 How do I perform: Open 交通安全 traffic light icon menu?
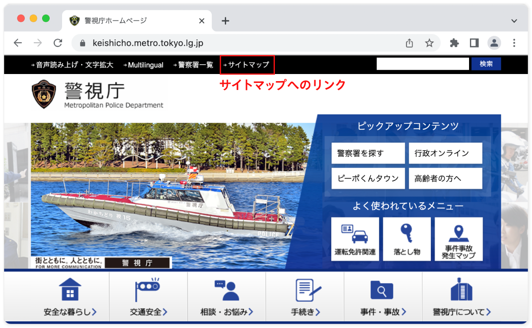click(x=149, y=296)
